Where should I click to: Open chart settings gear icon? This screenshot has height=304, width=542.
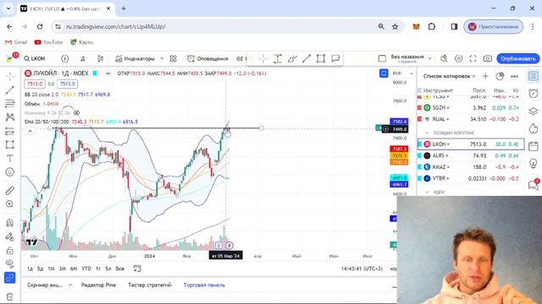click(x=458, y=58)
